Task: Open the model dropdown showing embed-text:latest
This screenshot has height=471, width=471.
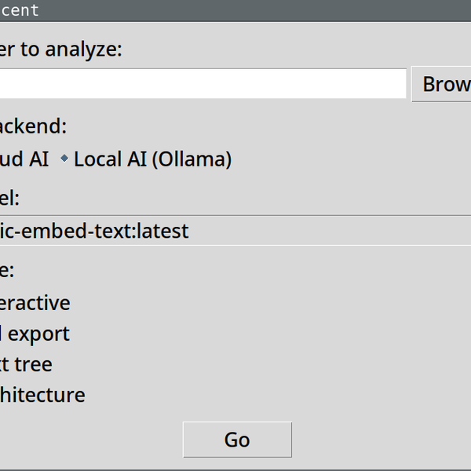Action: tap(235, 230)
